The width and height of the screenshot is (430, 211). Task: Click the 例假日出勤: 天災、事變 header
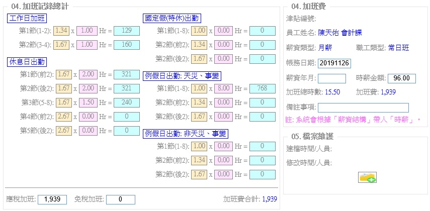pyautogui.click(x=182, y=76)
